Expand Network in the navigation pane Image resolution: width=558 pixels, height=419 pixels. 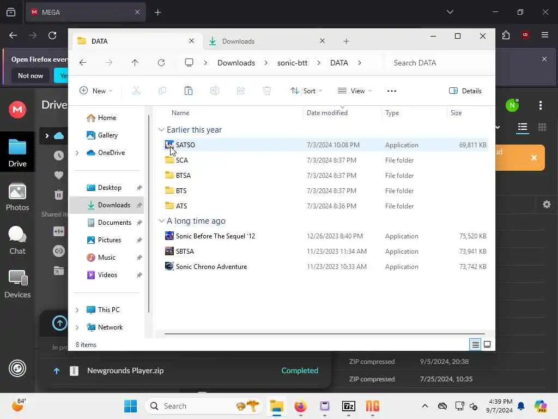tap(77, 327)
